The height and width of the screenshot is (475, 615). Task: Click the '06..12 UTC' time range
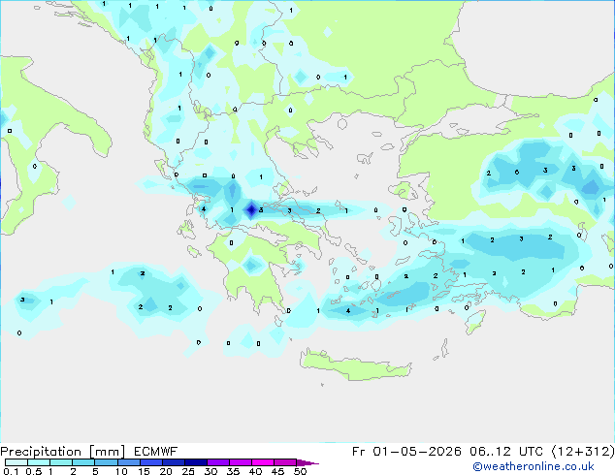(x=506, y=452)
